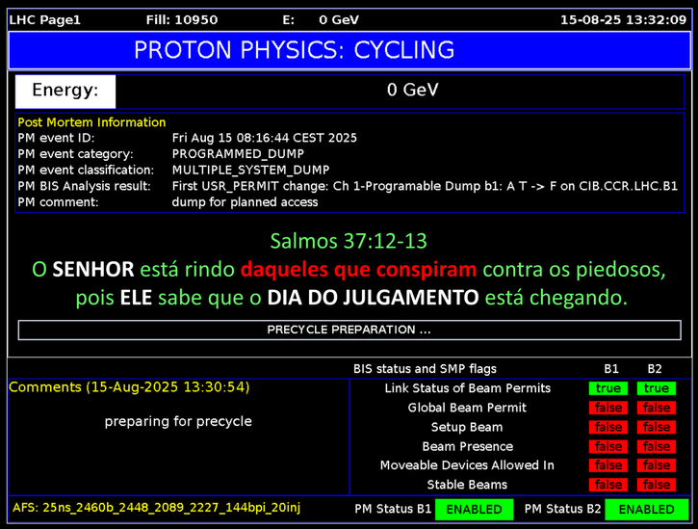Click the PROGRAMMED_DUMP event category value
The width and height of the screenshot is (698, 529).
click(238, 153)
